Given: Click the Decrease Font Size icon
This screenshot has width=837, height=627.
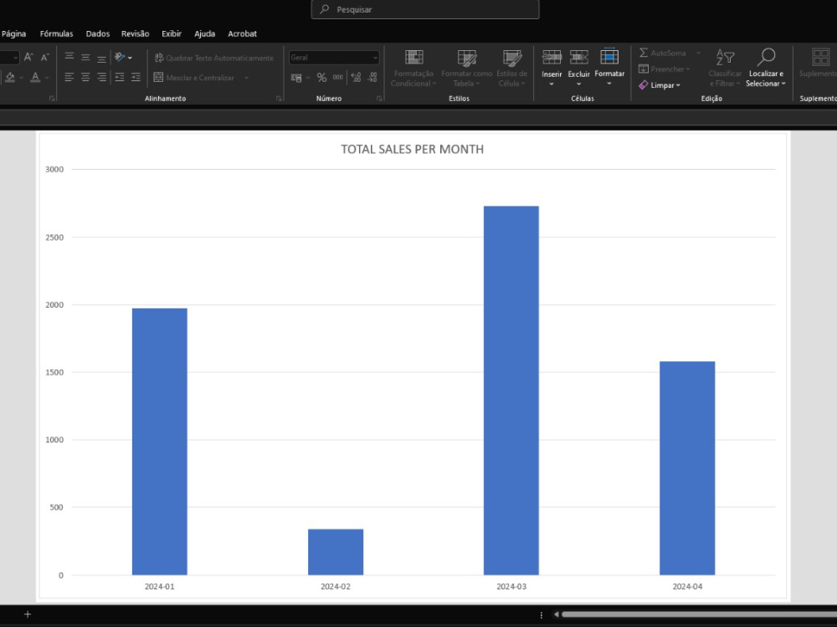Looking at the screenshot, I should point(45,57).
